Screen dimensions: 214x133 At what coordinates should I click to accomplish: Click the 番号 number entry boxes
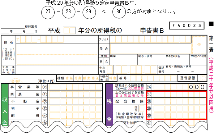click(153, 78)
